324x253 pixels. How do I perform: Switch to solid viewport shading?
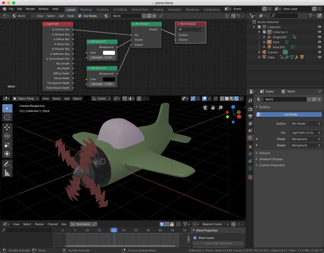[227, 99]
